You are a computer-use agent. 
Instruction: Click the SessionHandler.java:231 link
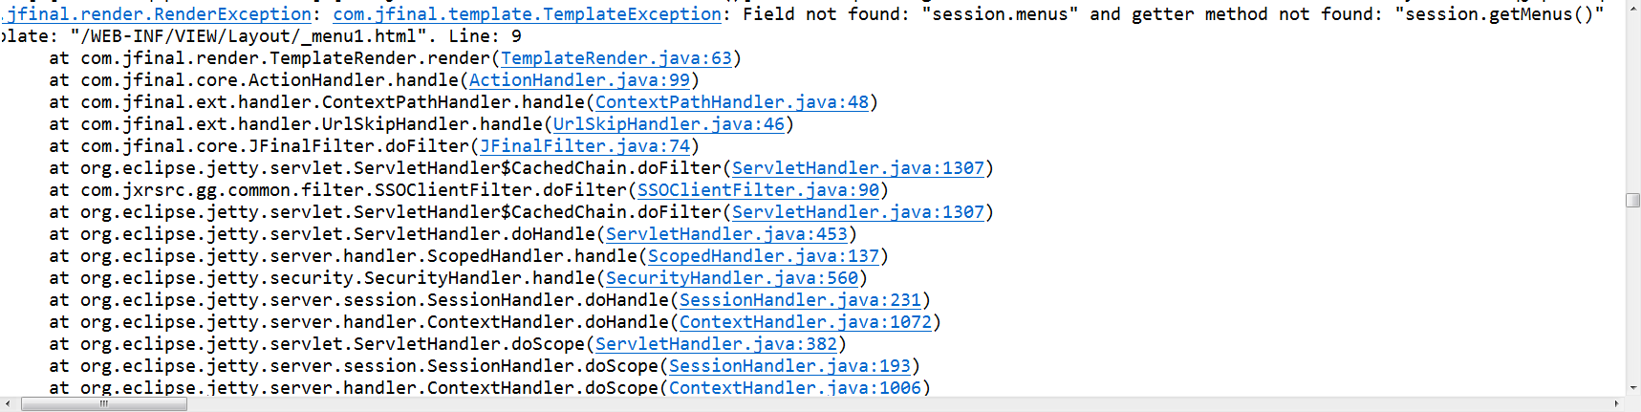click(x=801, y=300)
